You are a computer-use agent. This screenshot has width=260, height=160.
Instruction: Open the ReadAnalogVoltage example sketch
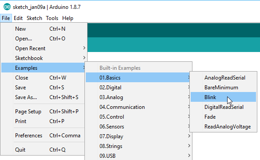pyautogui.click(x=224, y=127)
